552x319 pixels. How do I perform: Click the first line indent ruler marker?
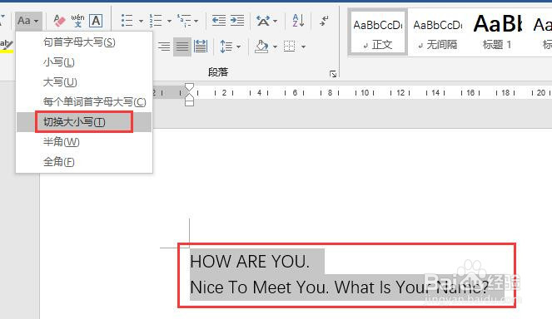coord(189,87)
